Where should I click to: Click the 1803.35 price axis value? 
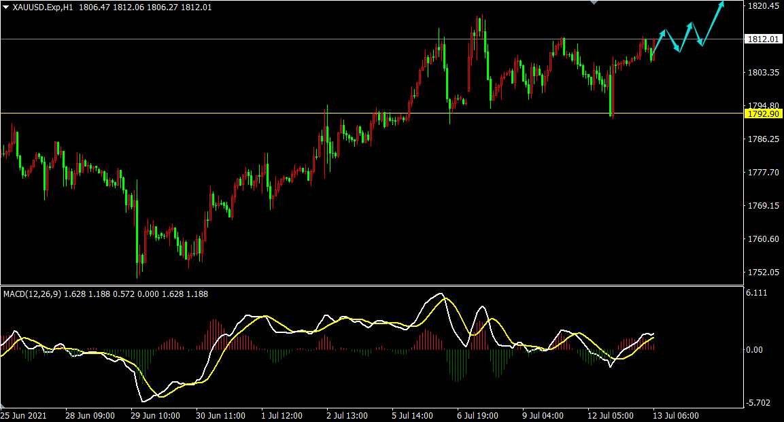(763, 73)
